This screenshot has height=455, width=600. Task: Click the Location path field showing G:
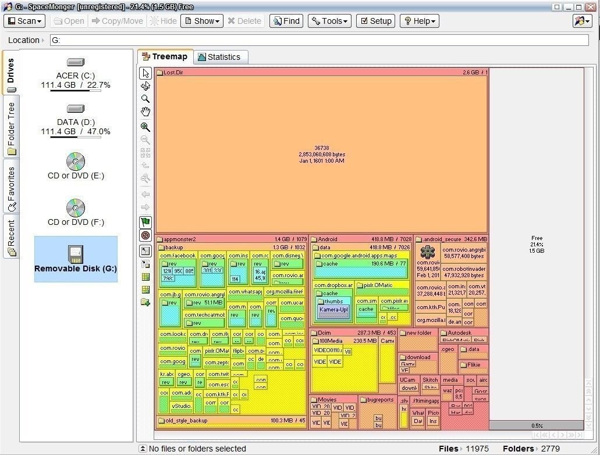[319, 40]
